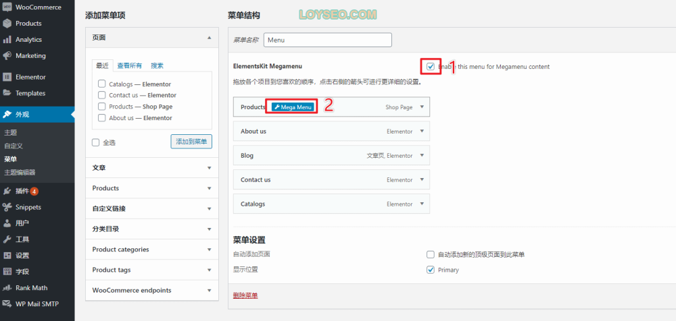Click the Elementor sidebar icon
The width and height of the screenshot is (676, 321).
point(7,77)
